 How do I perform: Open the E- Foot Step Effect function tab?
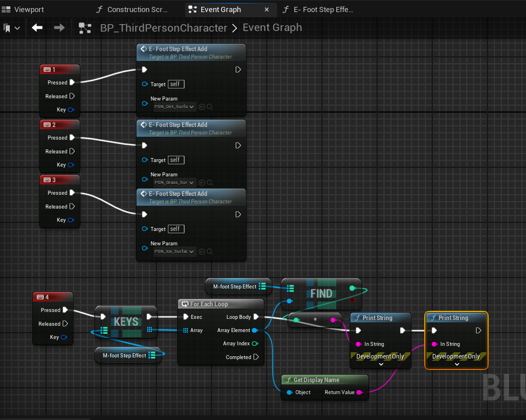click(x=318, y=9)
